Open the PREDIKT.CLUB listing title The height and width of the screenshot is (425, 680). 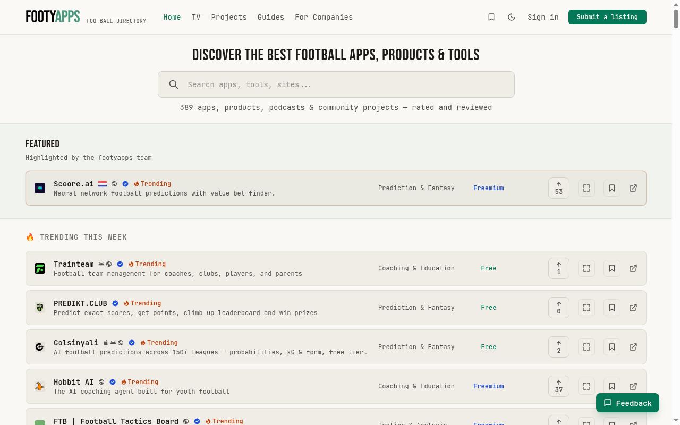[80, 303]
